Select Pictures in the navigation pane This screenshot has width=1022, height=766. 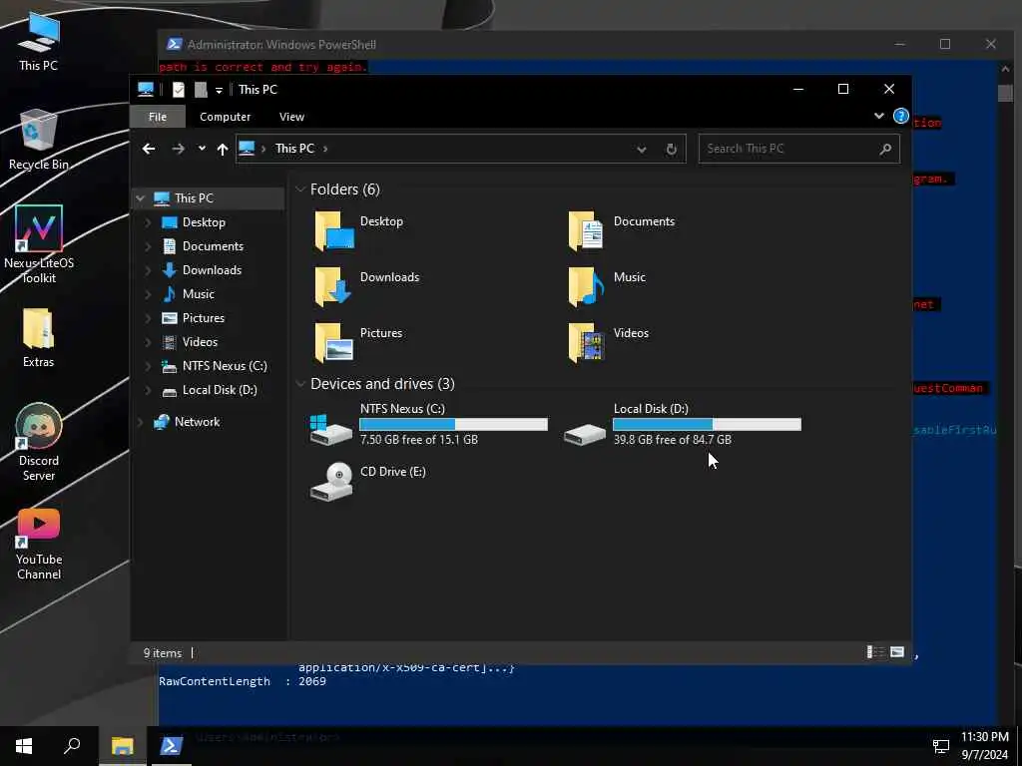(x=204, y=318)
